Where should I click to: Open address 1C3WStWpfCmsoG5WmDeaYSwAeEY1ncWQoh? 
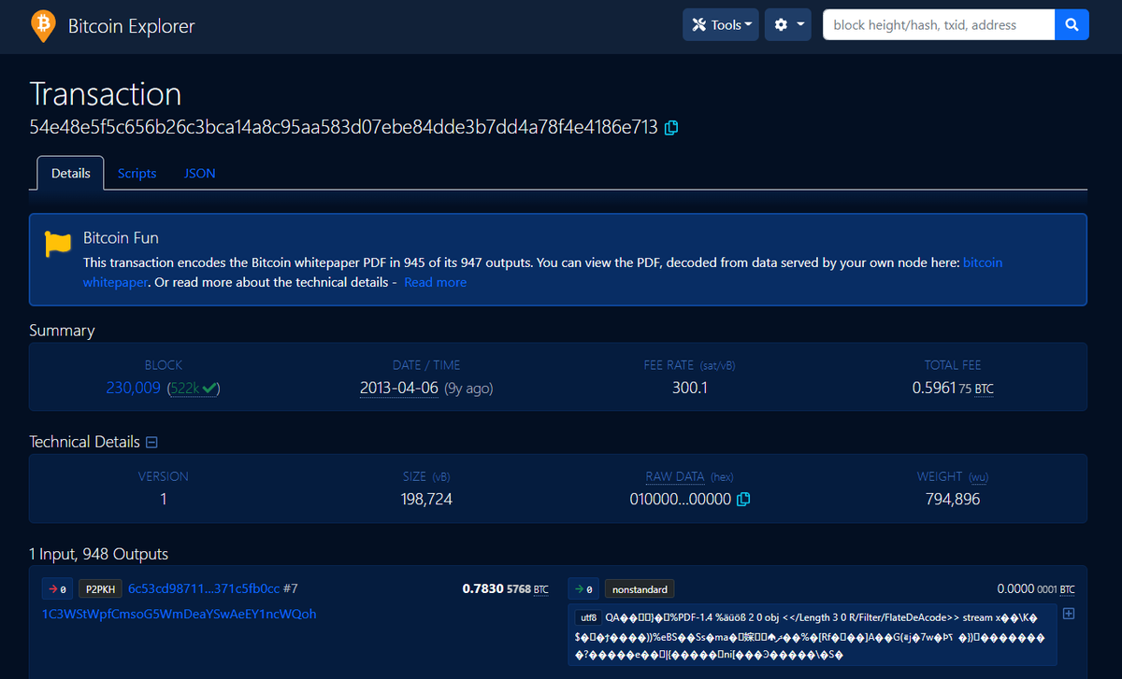[x=180, y=614]
